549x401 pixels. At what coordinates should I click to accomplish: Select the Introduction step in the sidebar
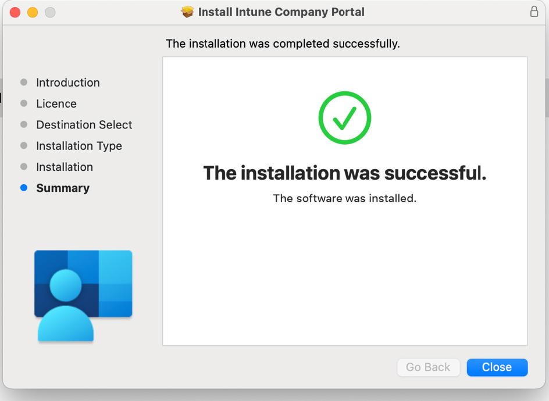tap(68, 83)
